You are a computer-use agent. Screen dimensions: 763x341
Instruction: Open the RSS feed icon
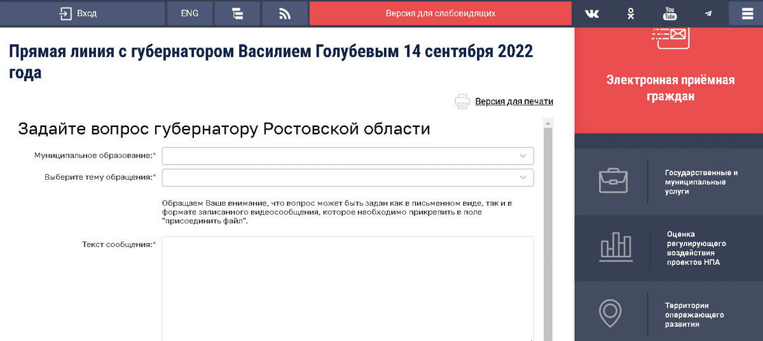284,13
